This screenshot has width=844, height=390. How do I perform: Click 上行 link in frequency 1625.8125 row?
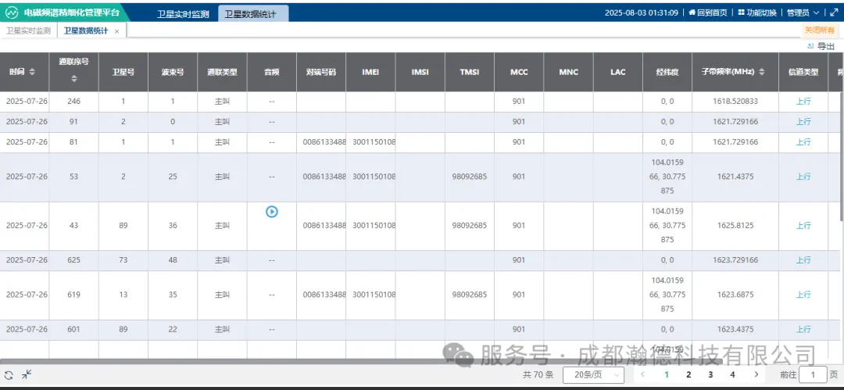(x=803, y=226)
